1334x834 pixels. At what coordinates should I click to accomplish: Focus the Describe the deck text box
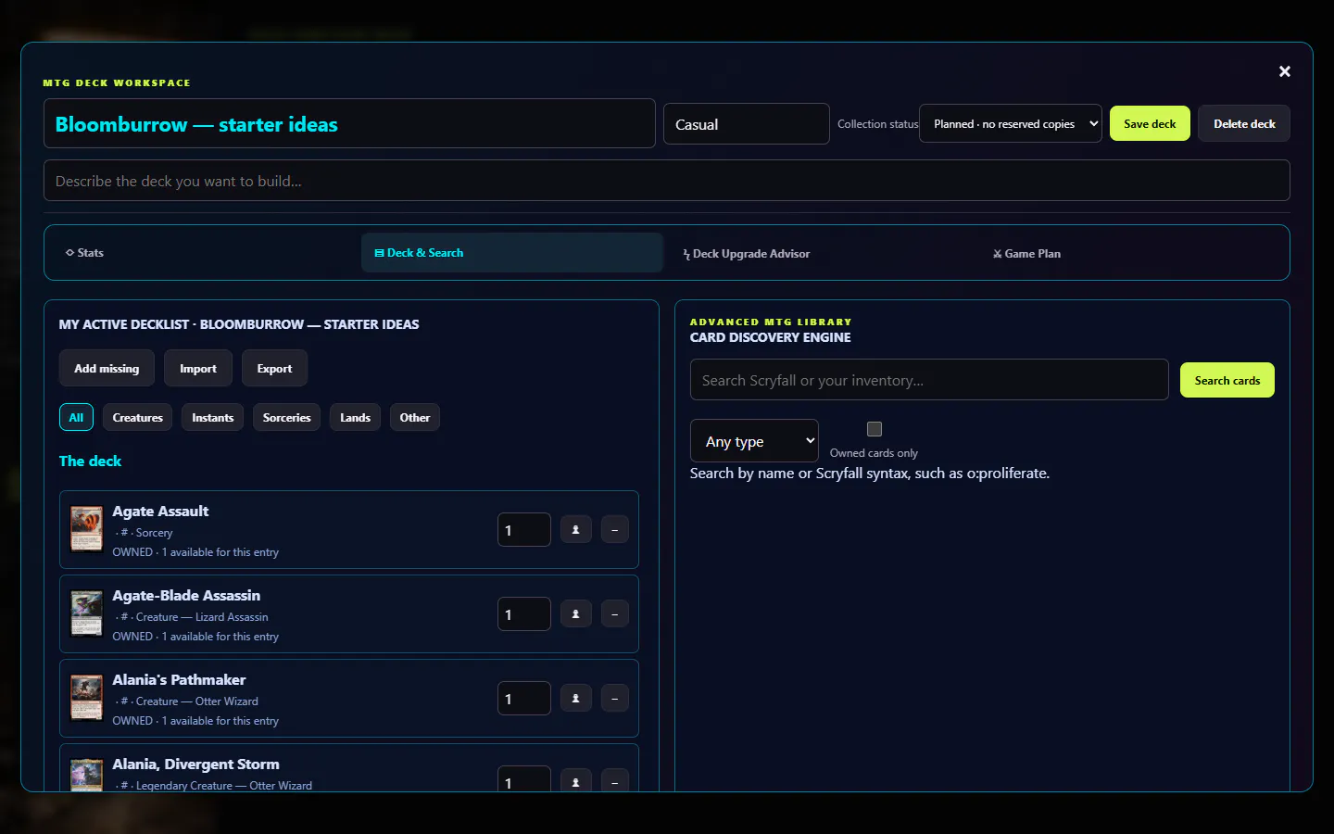[667, 181]
